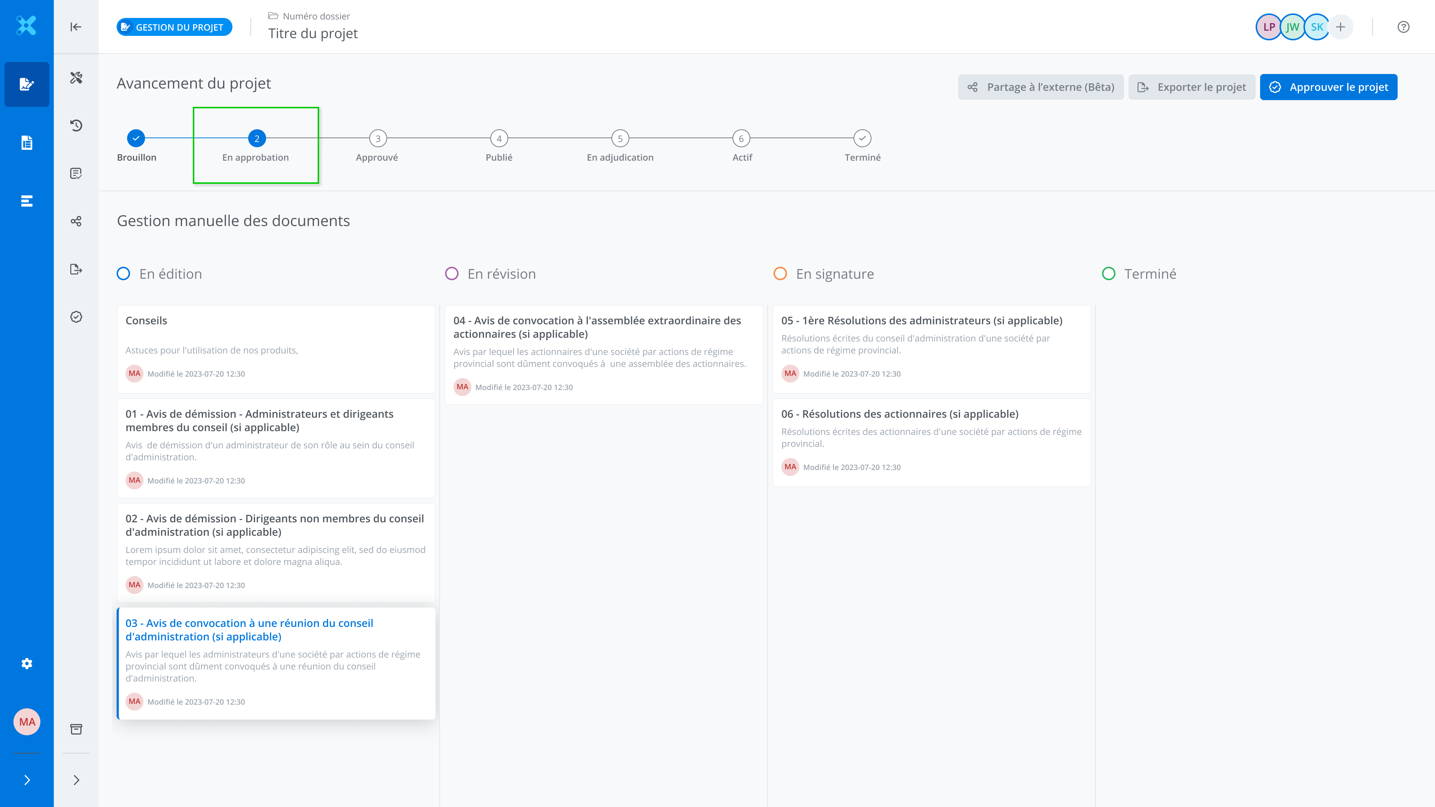Screen dimensions: 1435x807
Task: Collapse the secondary sidebar panel arrow
Action: (76, 27)
